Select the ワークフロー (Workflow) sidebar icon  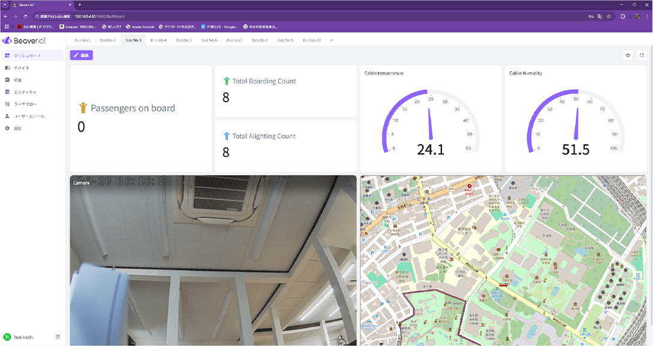click(x=29, y=104)
